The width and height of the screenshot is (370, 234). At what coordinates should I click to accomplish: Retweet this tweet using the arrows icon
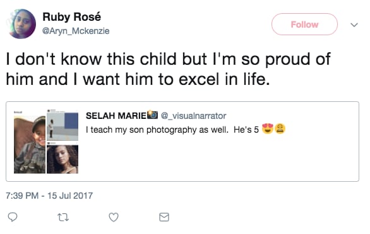[63, 217]
